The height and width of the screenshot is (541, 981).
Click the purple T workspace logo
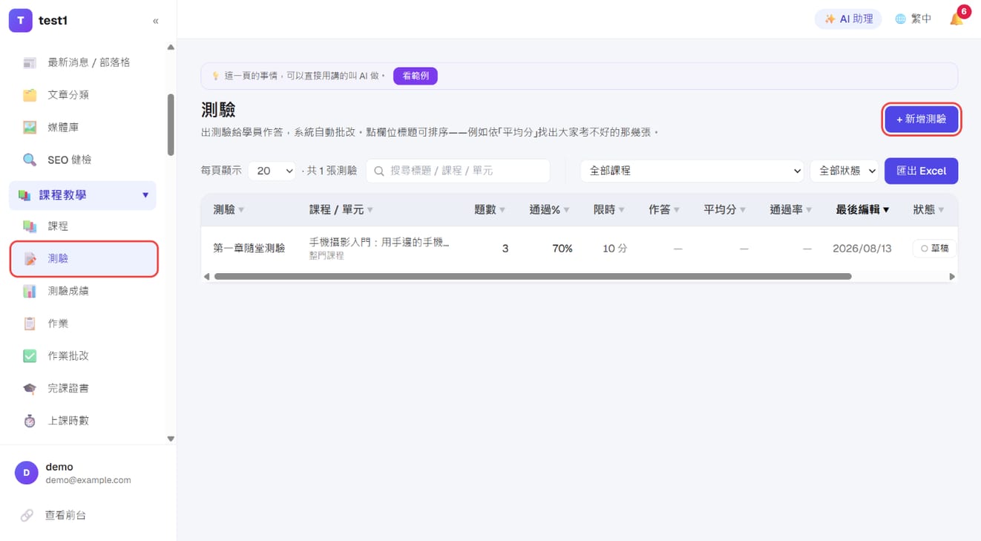20,21
